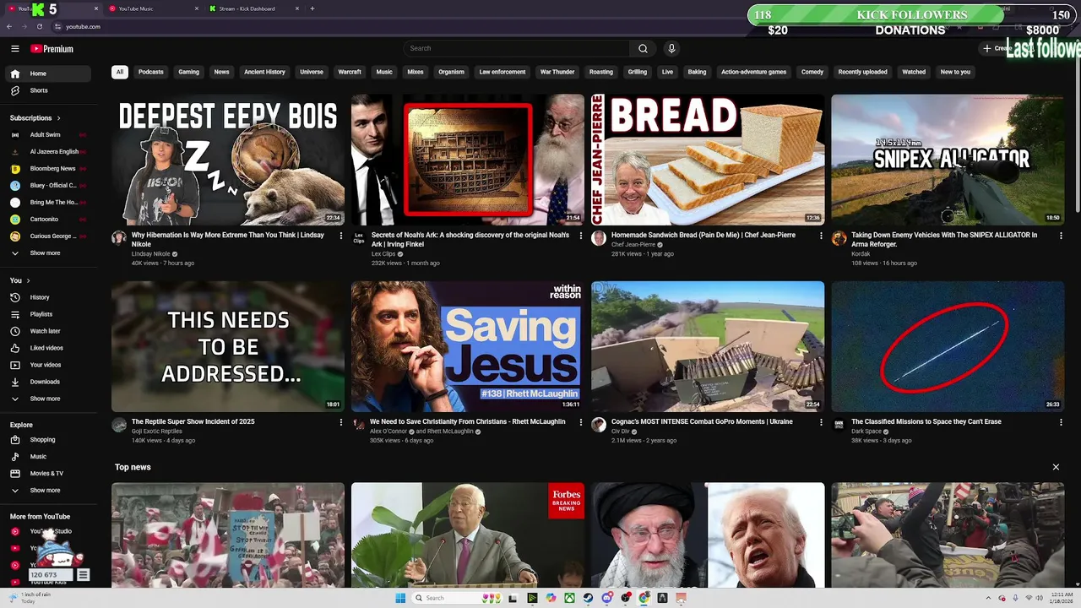This screenshot has width=1081, height=608.
Task: Click the search magnifier button
Action: pos(643,48)
